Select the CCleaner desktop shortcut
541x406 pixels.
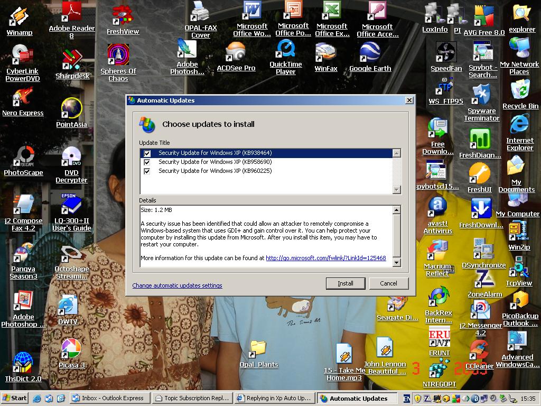(480, 355)
